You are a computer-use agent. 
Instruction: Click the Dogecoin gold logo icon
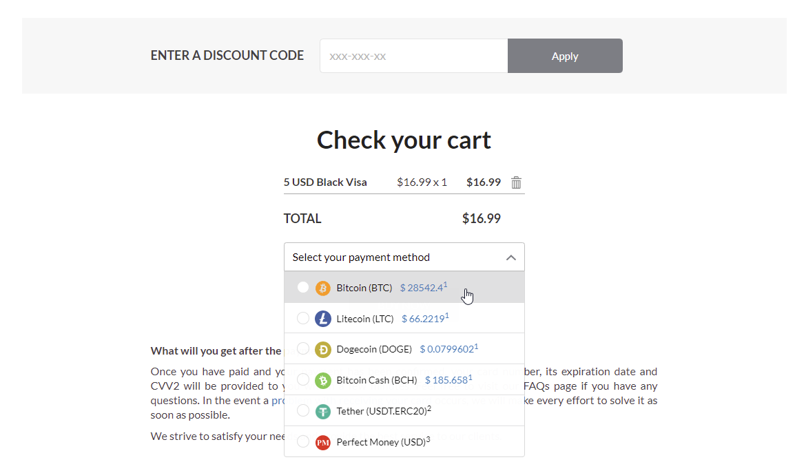click(323, 350)
